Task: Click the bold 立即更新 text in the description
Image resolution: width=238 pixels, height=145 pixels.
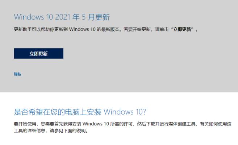Action: point(182,29)
